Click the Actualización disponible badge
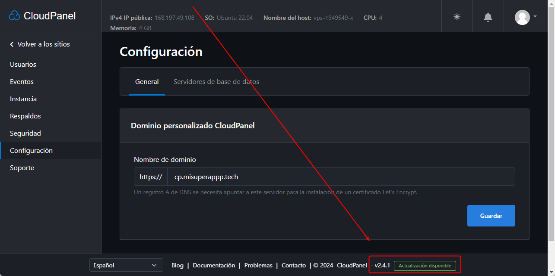The image size is (555, 276). point(425,266)
